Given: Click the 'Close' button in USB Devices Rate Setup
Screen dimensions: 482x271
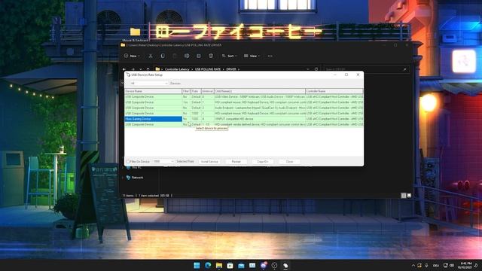Looking at the screenshot, I should (x=289, y=162).
